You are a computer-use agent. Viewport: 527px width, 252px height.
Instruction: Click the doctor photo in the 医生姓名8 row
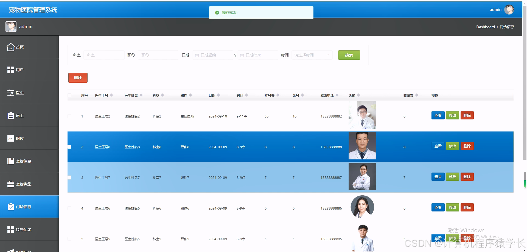pyautogui.click(x=362, y=145)
